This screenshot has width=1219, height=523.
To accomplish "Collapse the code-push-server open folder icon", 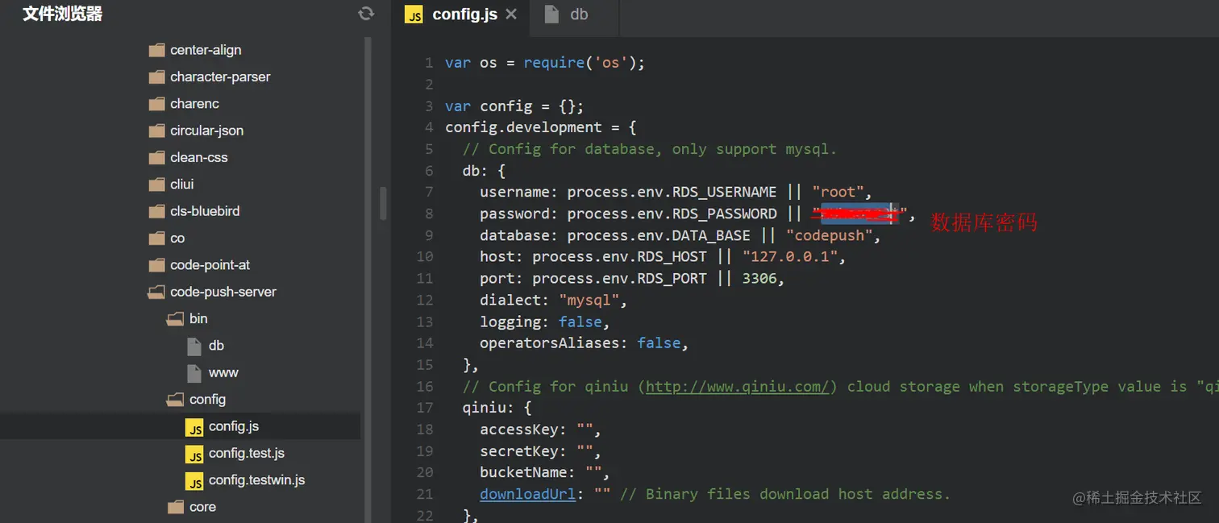I will pos(156,293).
